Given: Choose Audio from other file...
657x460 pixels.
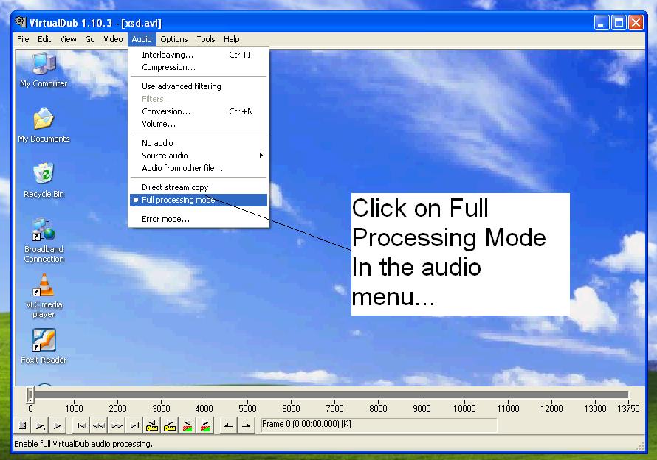Looking at the screenshot, I should tap(199, 168).
